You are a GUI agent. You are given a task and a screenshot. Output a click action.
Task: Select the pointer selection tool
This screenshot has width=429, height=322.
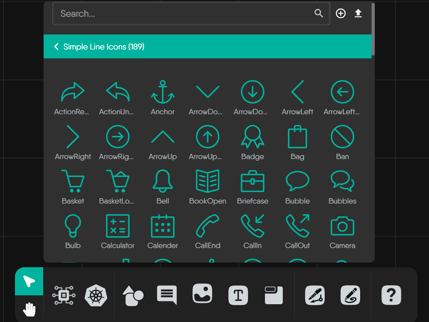[29, 281]
